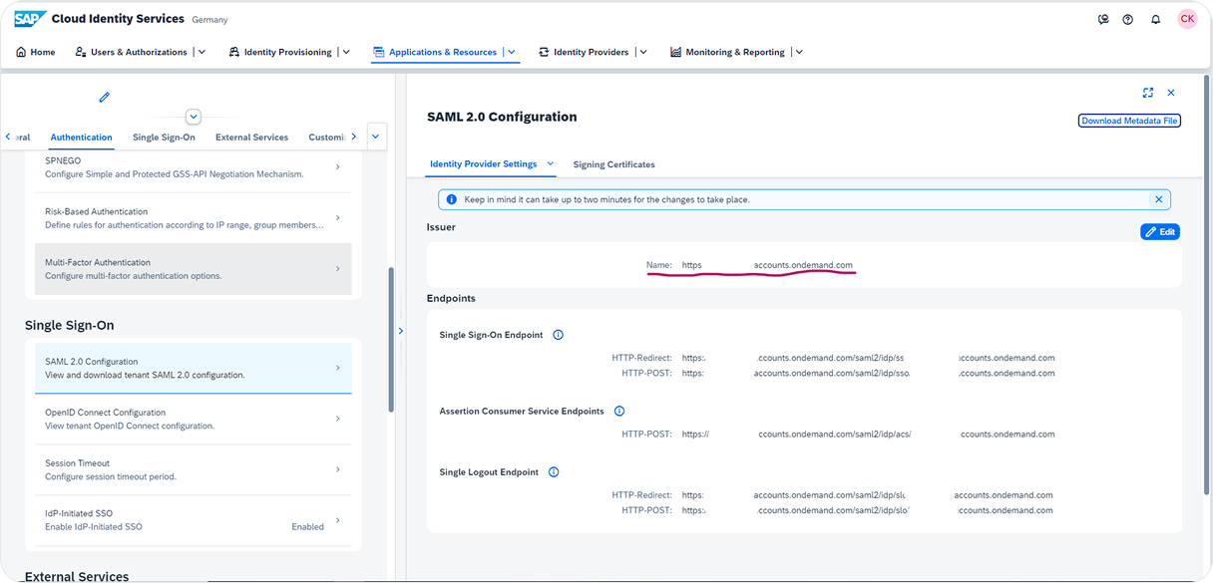Click Download Metadata File button
This screenshot has height=583, width=1213.
[1129, 121]
